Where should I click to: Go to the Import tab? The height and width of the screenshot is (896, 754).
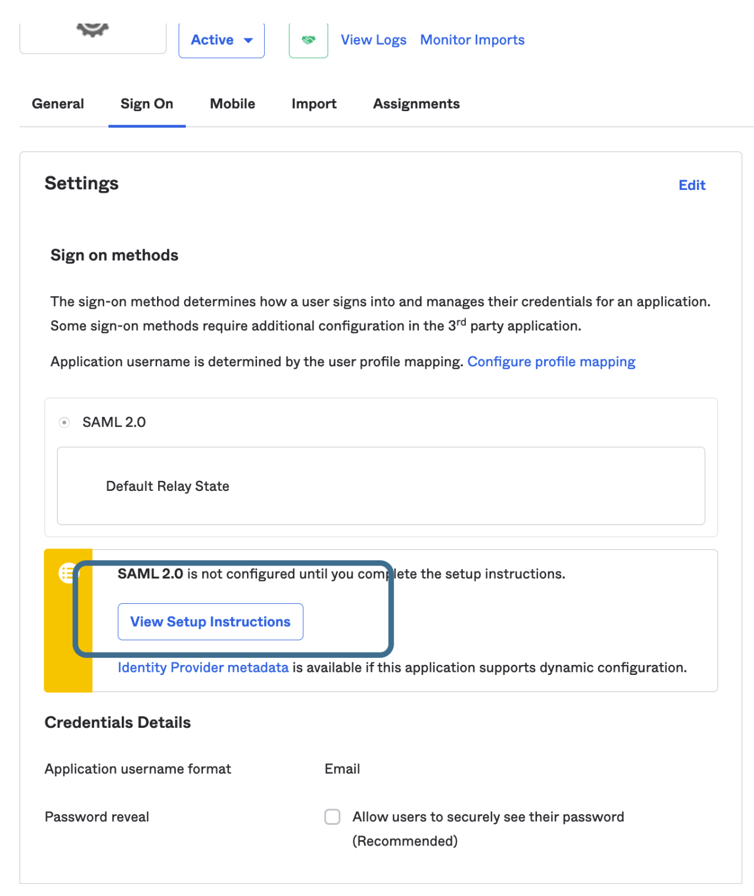314,104
